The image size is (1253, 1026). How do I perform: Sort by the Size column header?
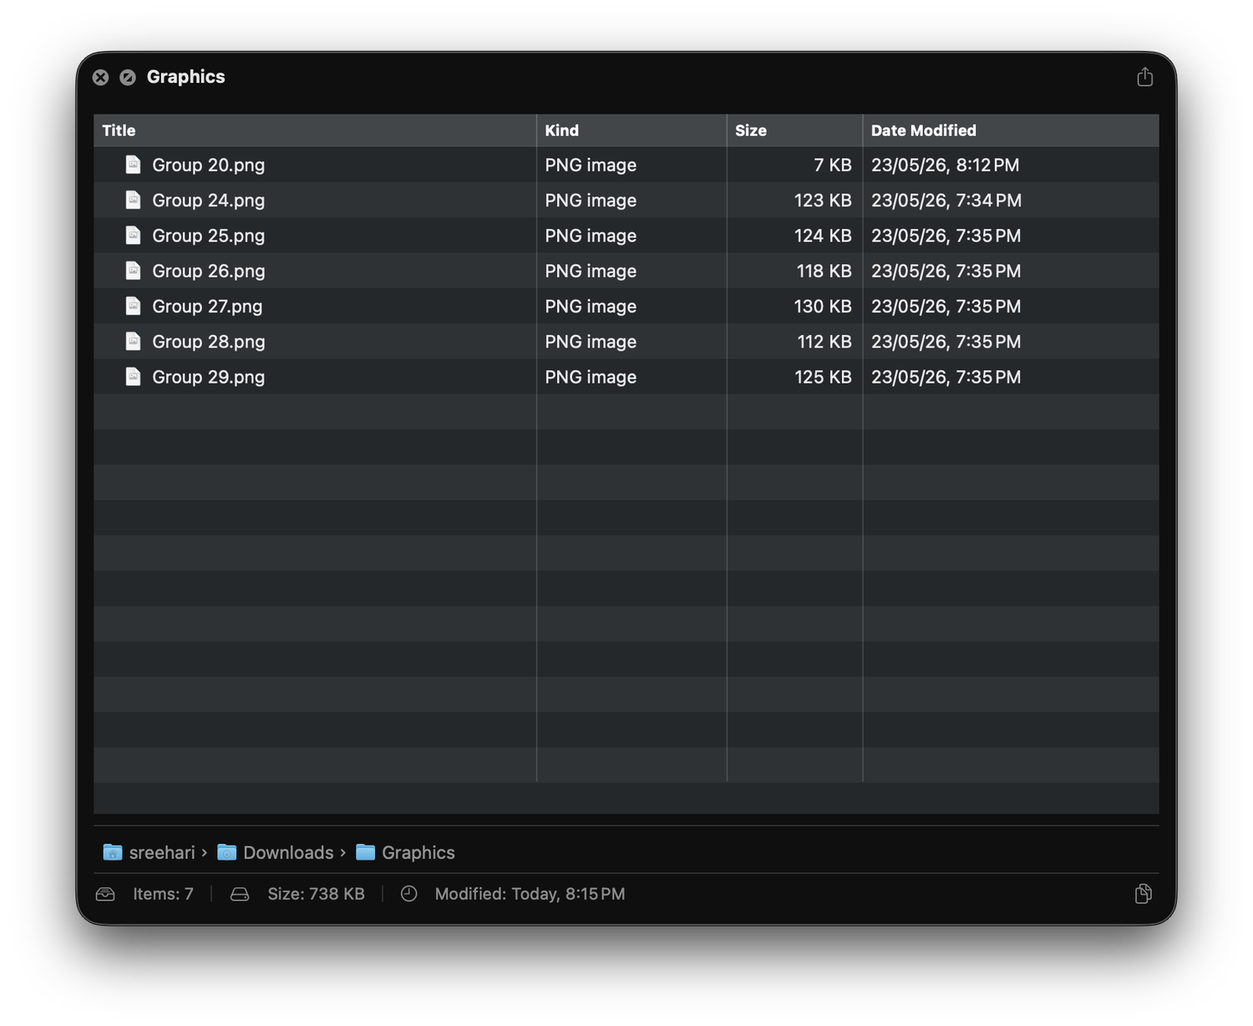coord(794,130)
